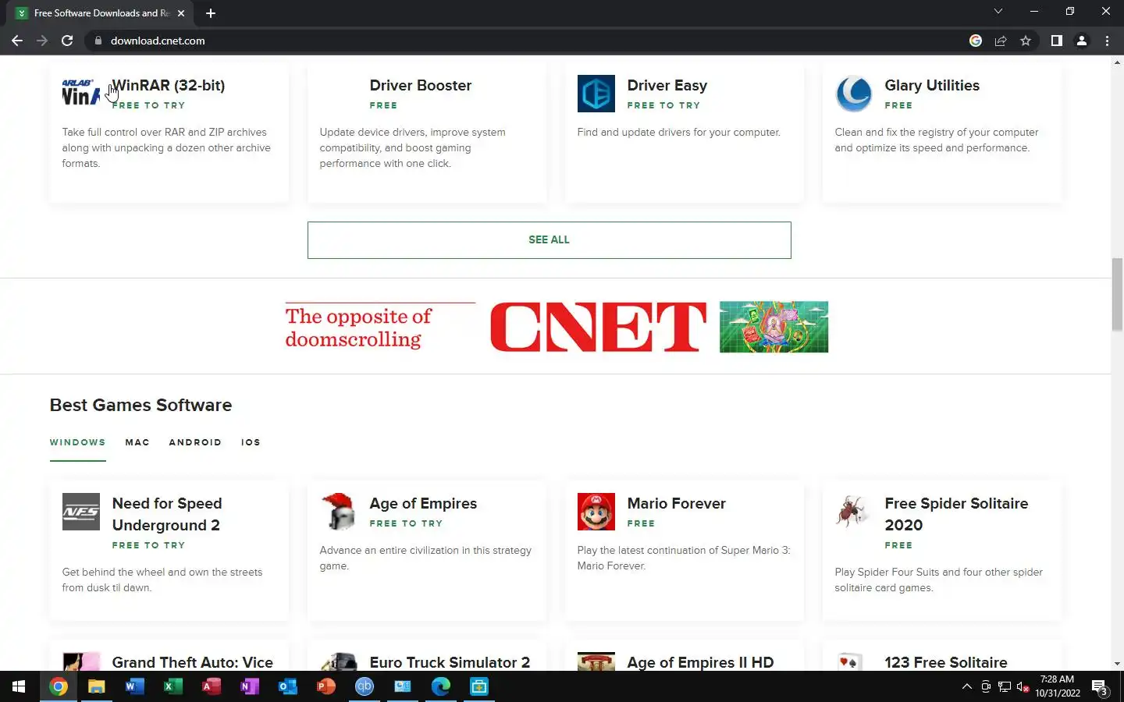1124x702 pixels.
Task: Launch Word from the taskbar
Action: pos(134,686)
